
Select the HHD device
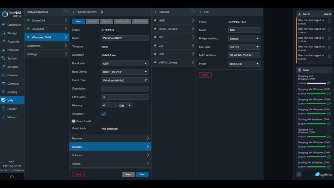(174, 20)
